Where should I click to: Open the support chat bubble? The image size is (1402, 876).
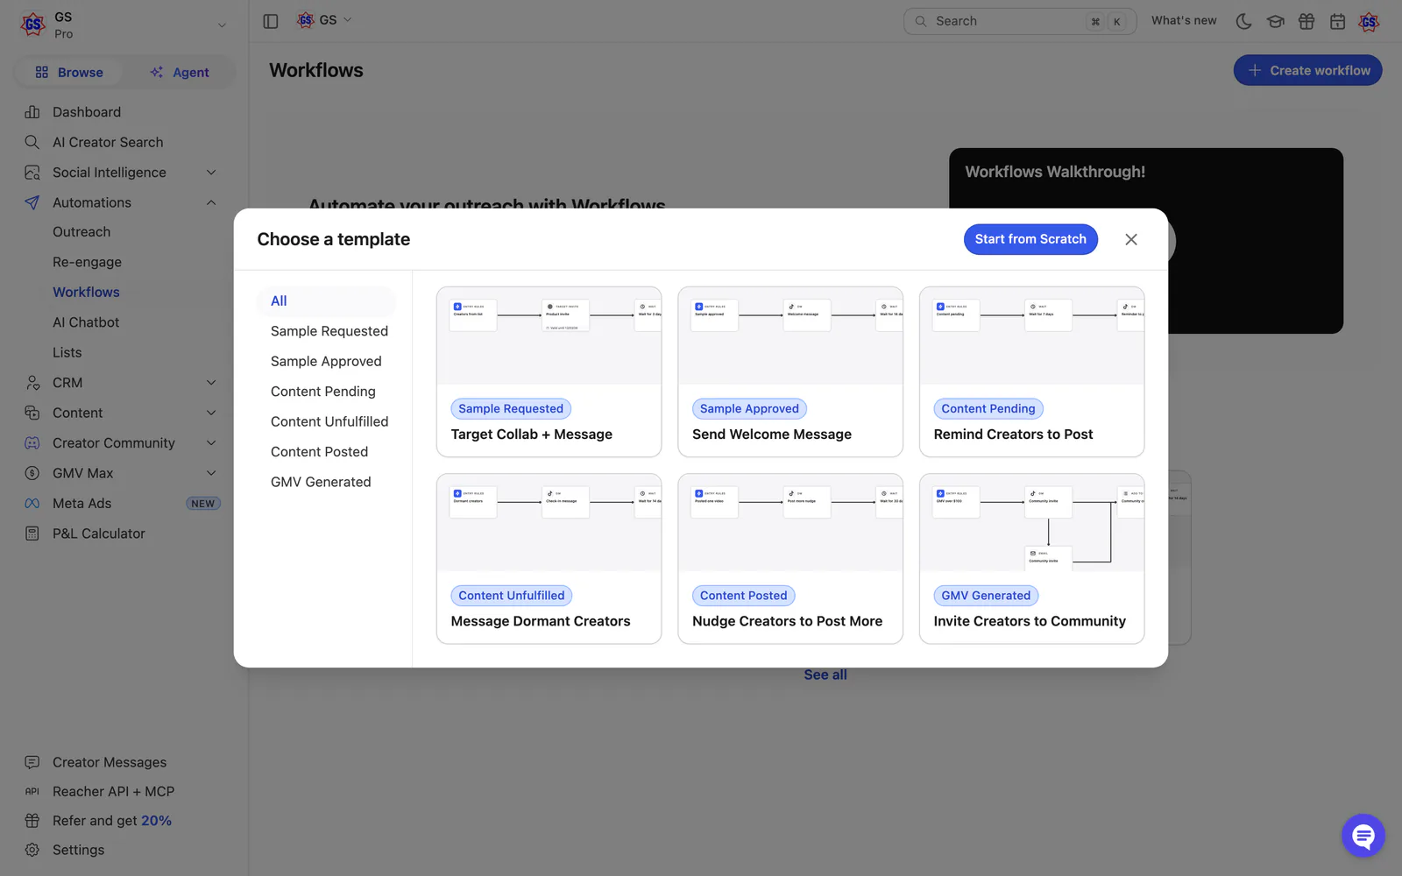coord(1363,836)
